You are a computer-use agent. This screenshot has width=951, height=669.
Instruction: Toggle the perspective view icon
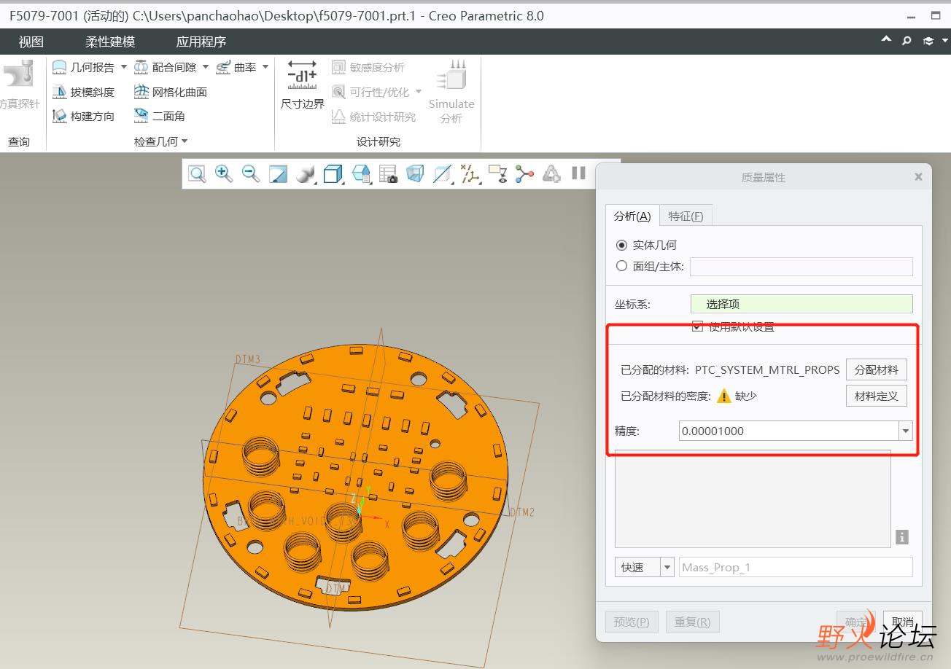tap(415, 173)
